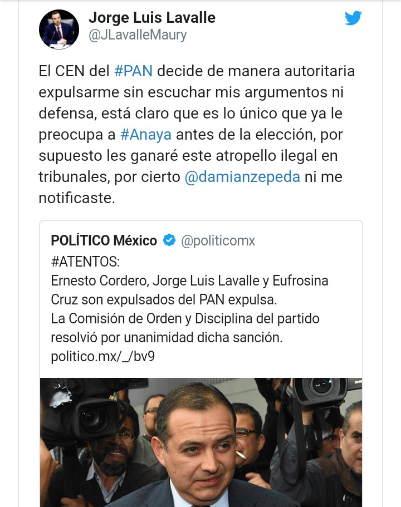This screenshot has height=507, width=401.
Task: Click "Cruz son expulsados del PAN expulsa."
Action: (164, 299)
